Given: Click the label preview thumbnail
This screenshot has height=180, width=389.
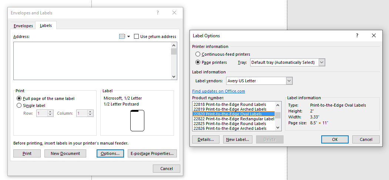Looking at the screenshot, I should pyautogui.click(x=137, y=121).
